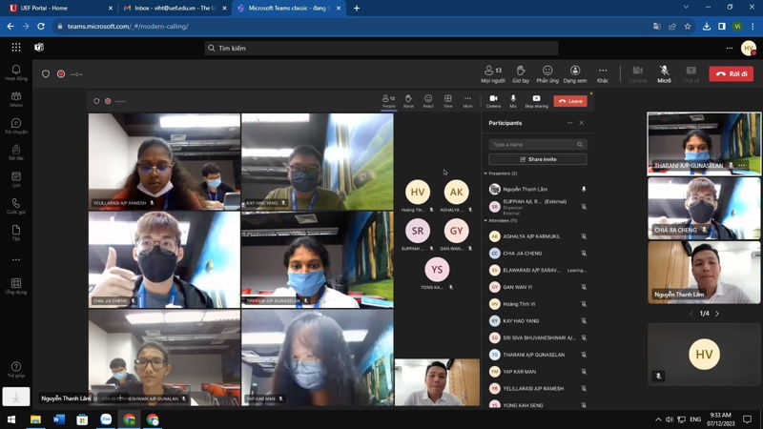Click Type a name search field
This screenshot has width=763, height=429.
(538, 145)
